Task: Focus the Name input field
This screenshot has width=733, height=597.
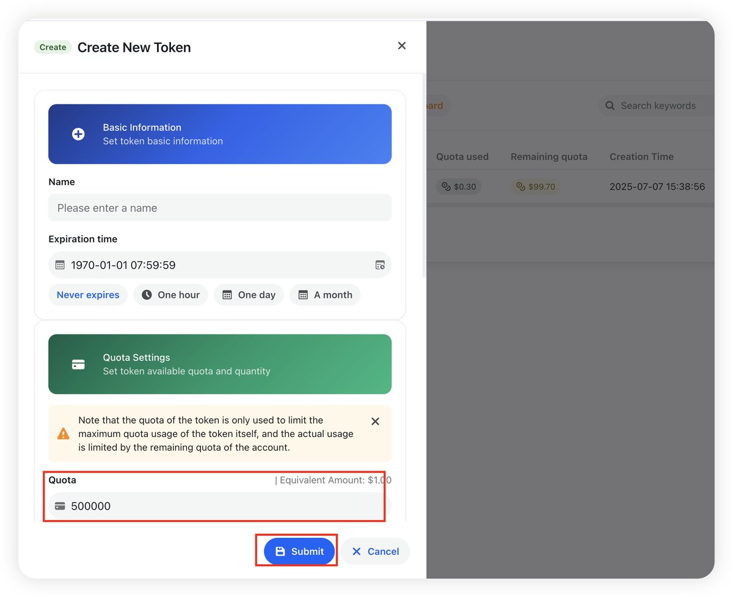Action: click(x=220, y=208)
